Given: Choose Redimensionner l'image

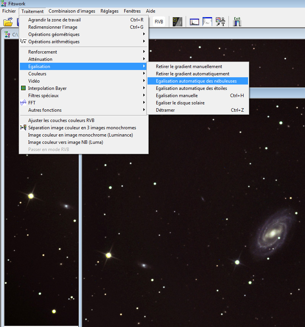Looking at the screenshot, I should (x=84, y=27).
